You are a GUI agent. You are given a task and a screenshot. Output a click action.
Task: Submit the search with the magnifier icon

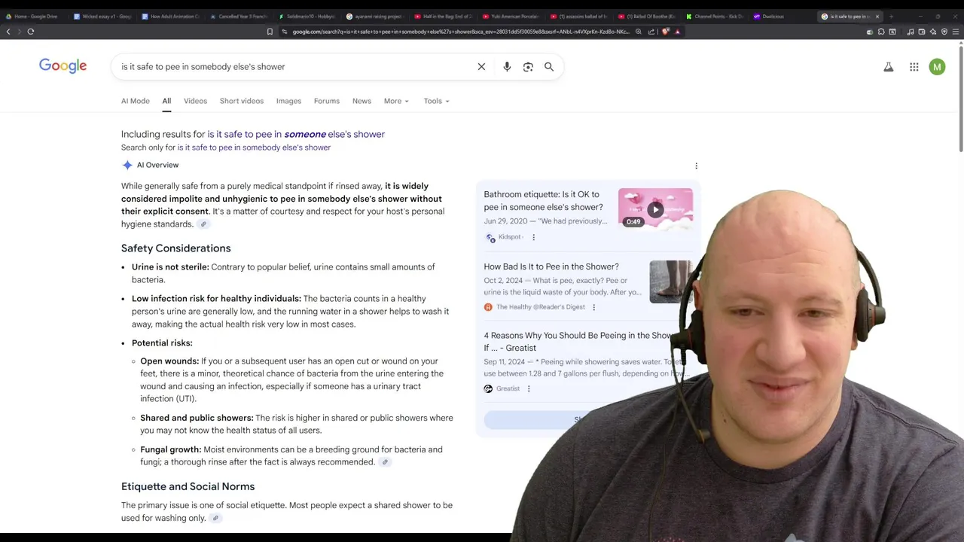(x=549, y=67)
